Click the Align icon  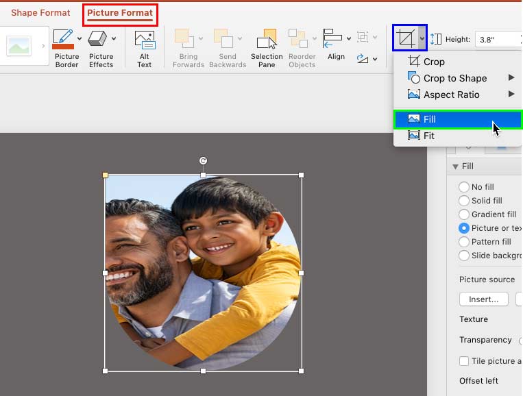coord(332,38)
